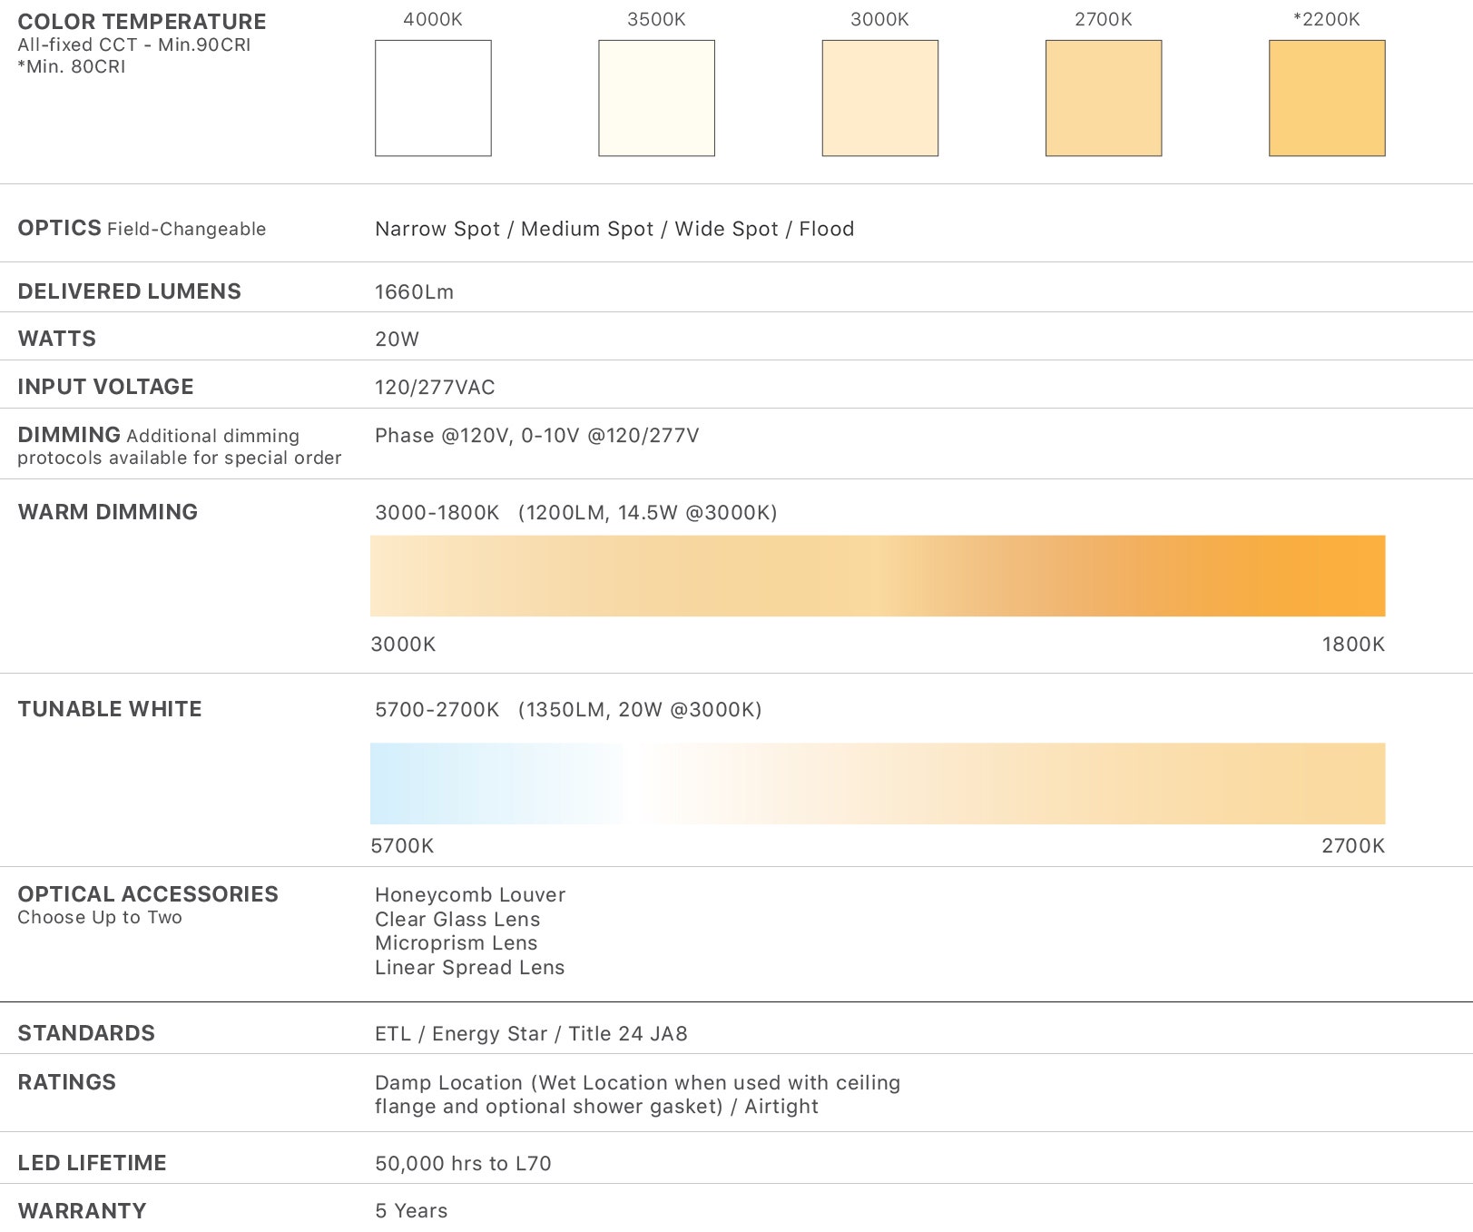Click the COLOR TEMPERATURE heading
This screenshot has width=1473, height=1232.
coord(142,22)
